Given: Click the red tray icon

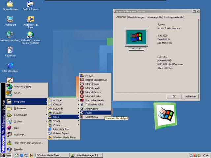Looking at the screenshot, I should [195, 155].
